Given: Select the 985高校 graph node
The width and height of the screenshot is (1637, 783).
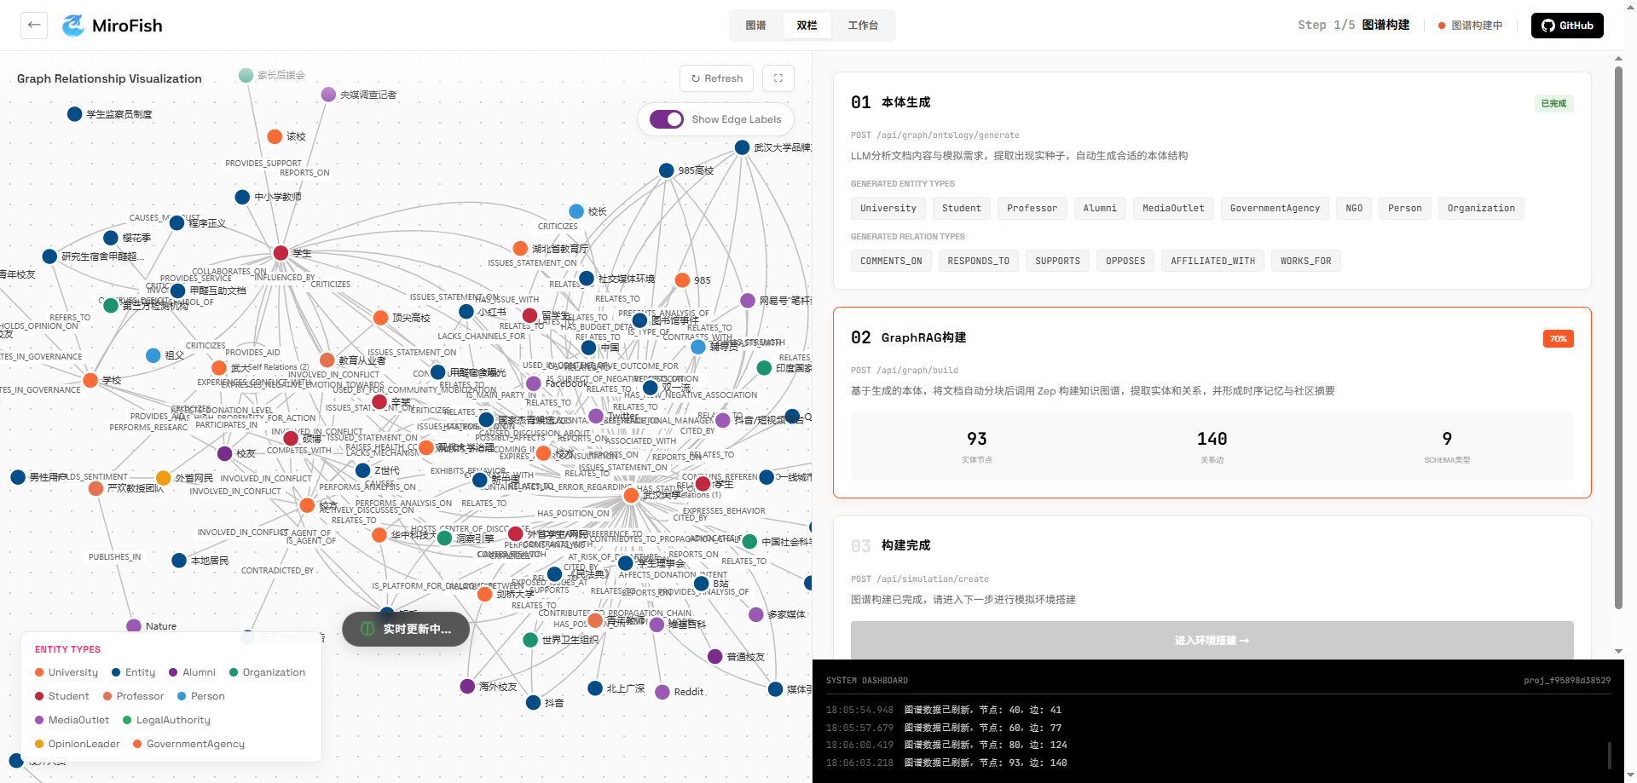Looking at the screenshot, I should point(667,170).
